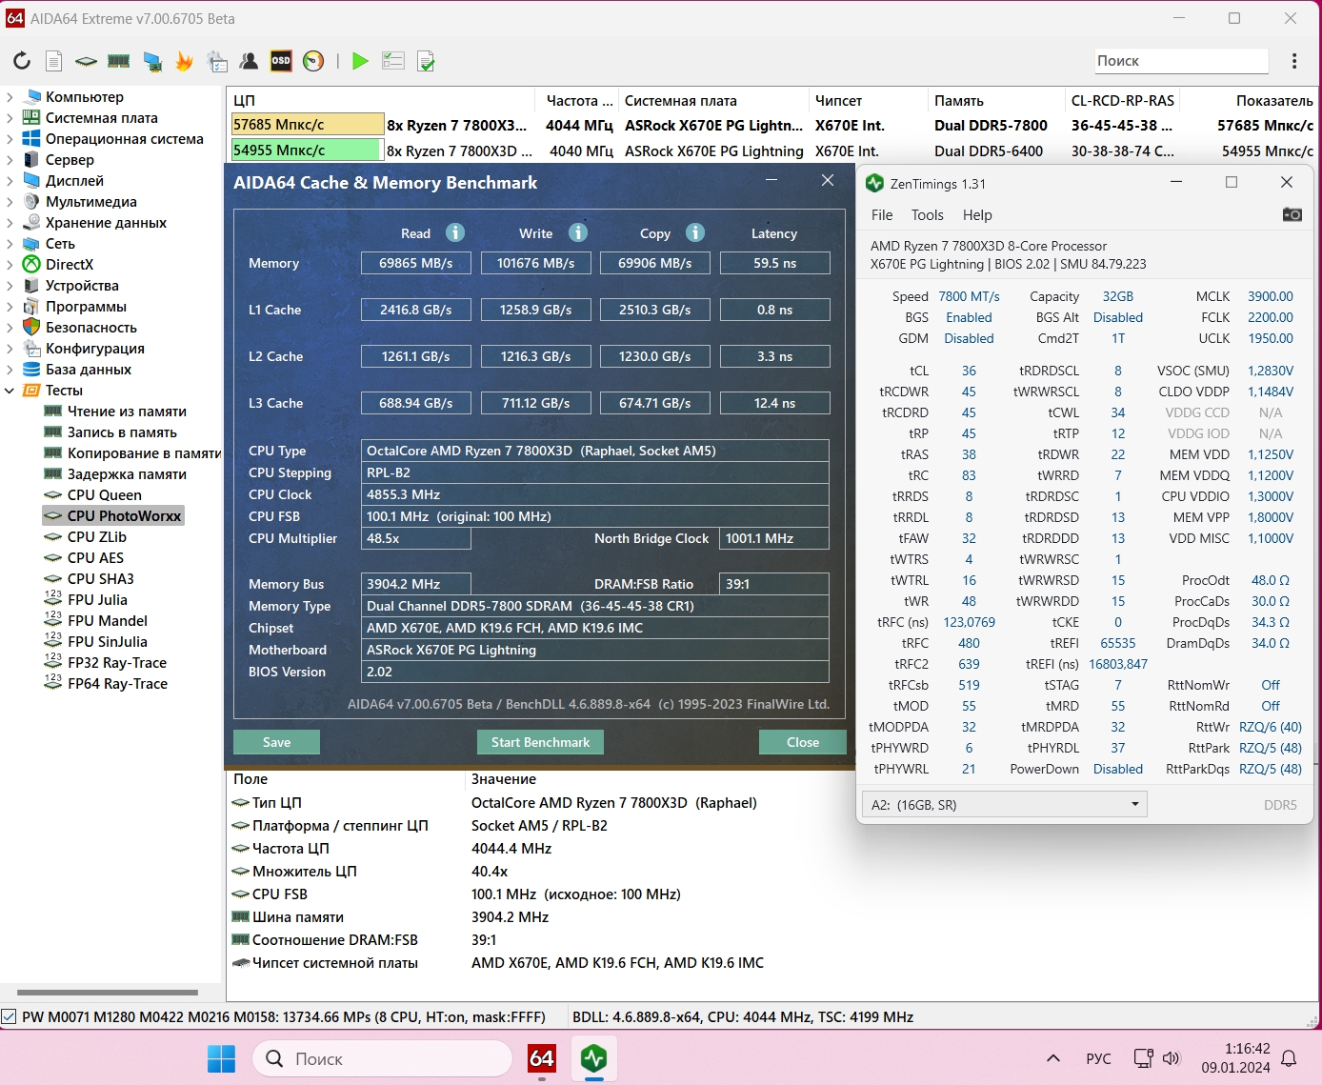Open the three-dot menu in AIDA64
Image resolution: width=1322 pixels, height=1085 pixels.
(x=1294, y=61)
